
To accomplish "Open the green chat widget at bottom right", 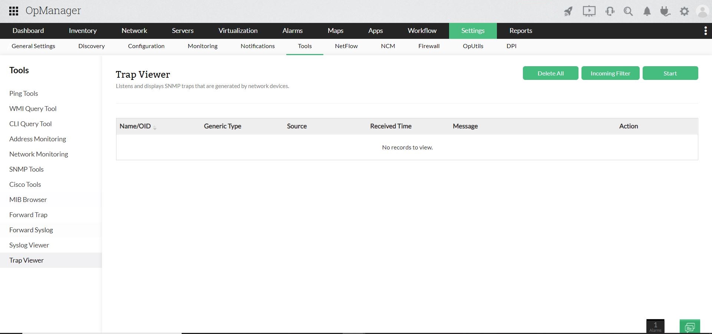I will pos(690,327).
